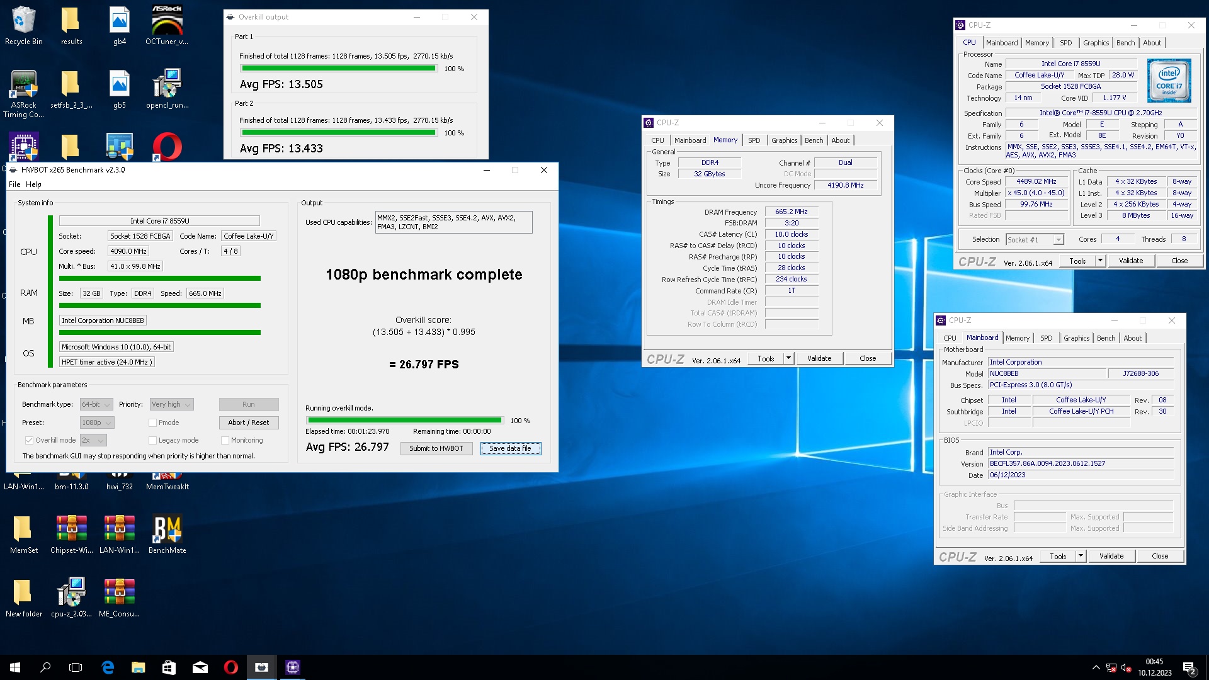Switch to CPU-Z via taskbar icon
This screenshot has height=680, width=1209.
[293, 667]
